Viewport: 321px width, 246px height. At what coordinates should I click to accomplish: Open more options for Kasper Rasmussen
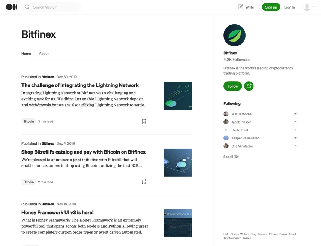pos(295,138)
